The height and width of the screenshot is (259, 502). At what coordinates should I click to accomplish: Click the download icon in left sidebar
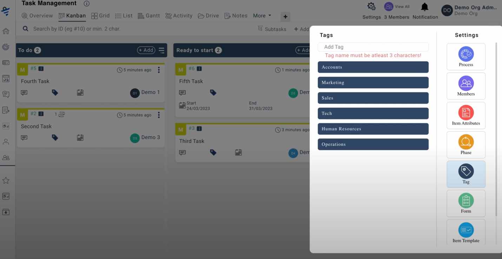pos(6,212)
